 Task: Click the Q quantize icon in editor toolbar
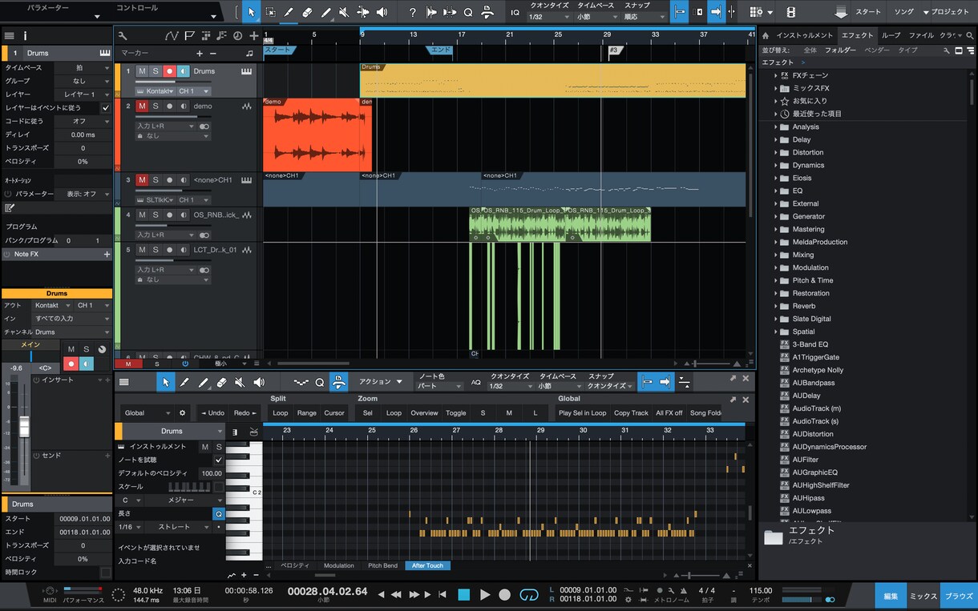(319, 383)
